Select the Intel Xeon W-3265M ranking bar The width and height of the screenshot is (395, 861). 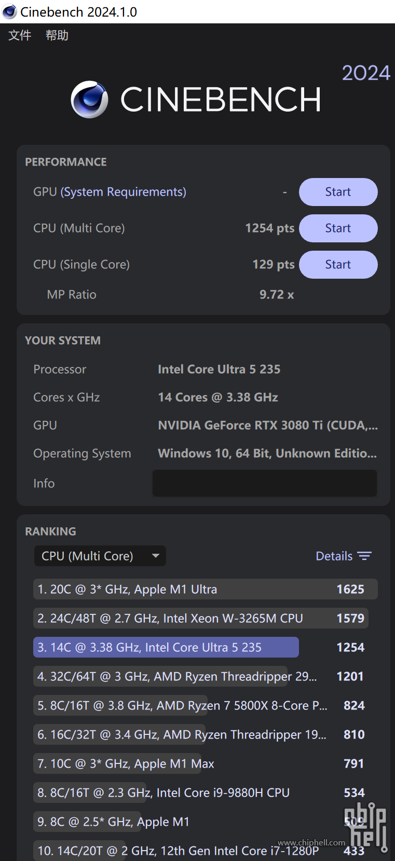(x=201, y=618)
